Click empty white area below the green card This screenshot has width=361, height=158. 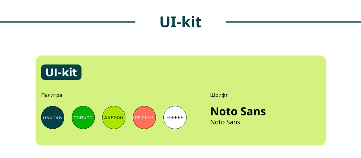point(180,152)
